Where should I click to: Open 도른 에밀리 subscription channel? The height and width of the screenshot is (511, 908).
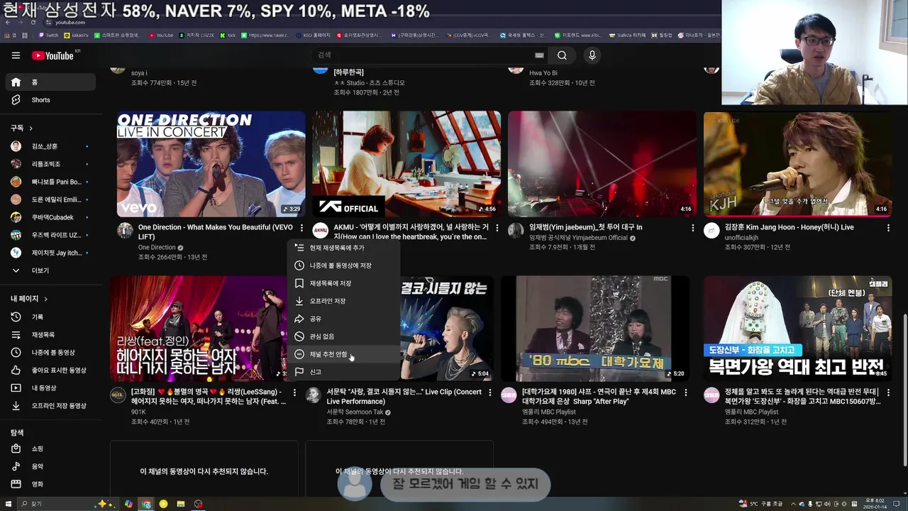[x=50, y=199]
